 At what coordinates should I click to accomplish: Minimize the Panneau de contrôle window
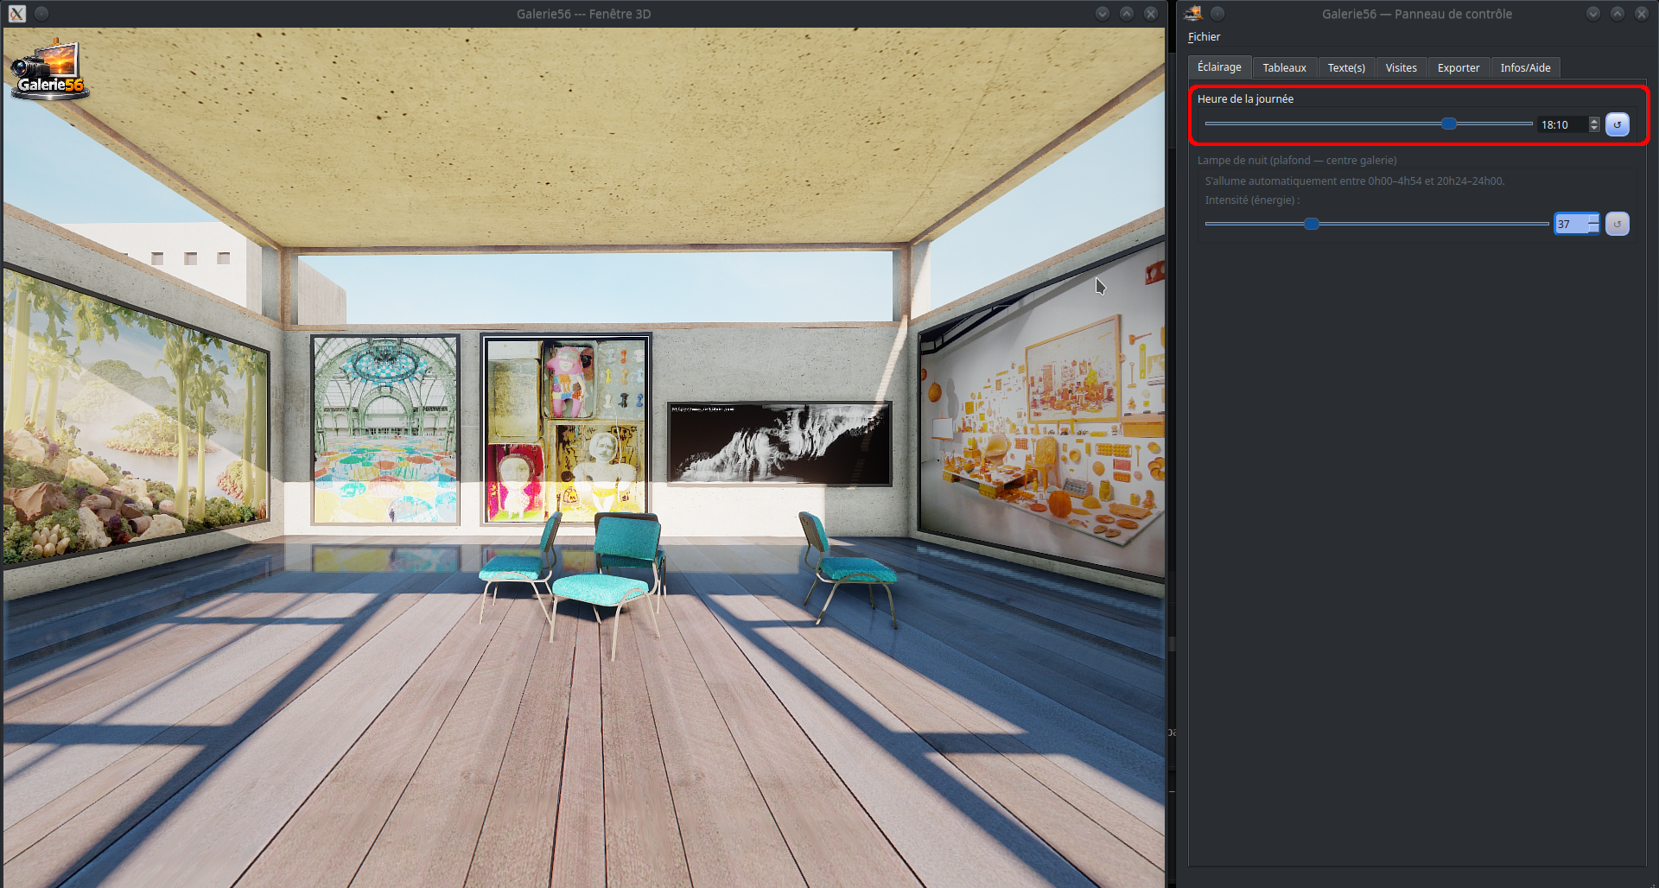1593,14
